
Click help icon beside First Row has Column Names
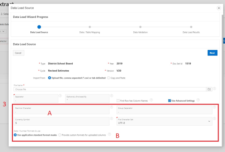point(151,100)
